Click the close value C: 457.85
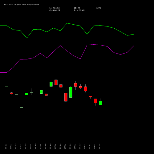 pos(55,8)
